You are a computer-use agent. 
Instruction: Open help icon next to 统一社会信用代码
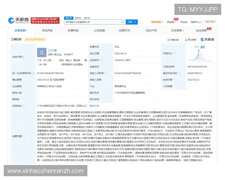(33, 73)
